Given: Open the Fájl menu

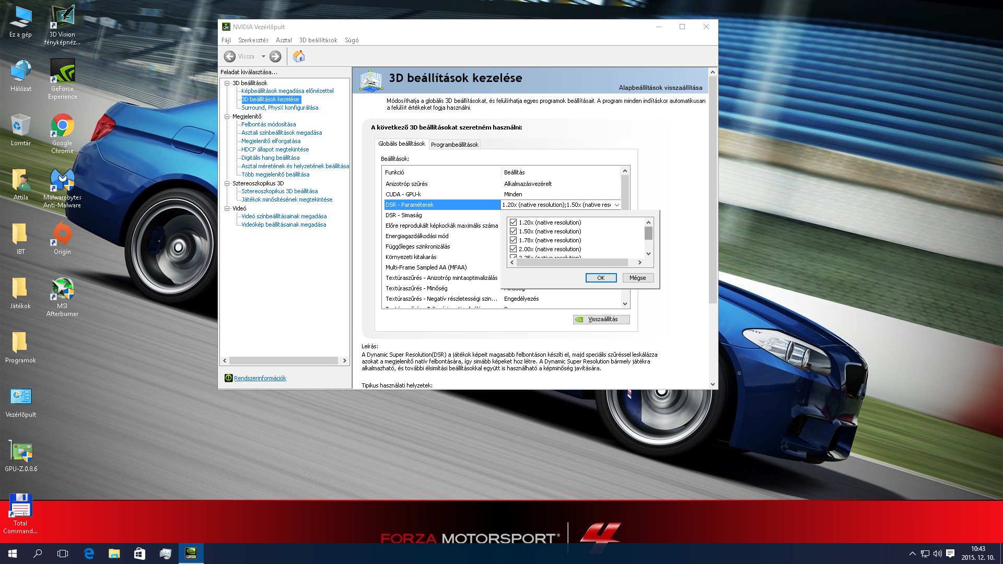Looking at the screenshot, I should point(226,40).
